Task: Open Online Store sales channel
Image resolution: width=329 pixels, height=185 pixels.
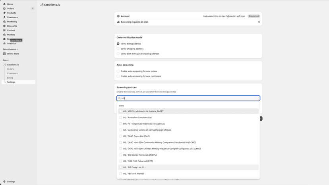Action: 13,54
